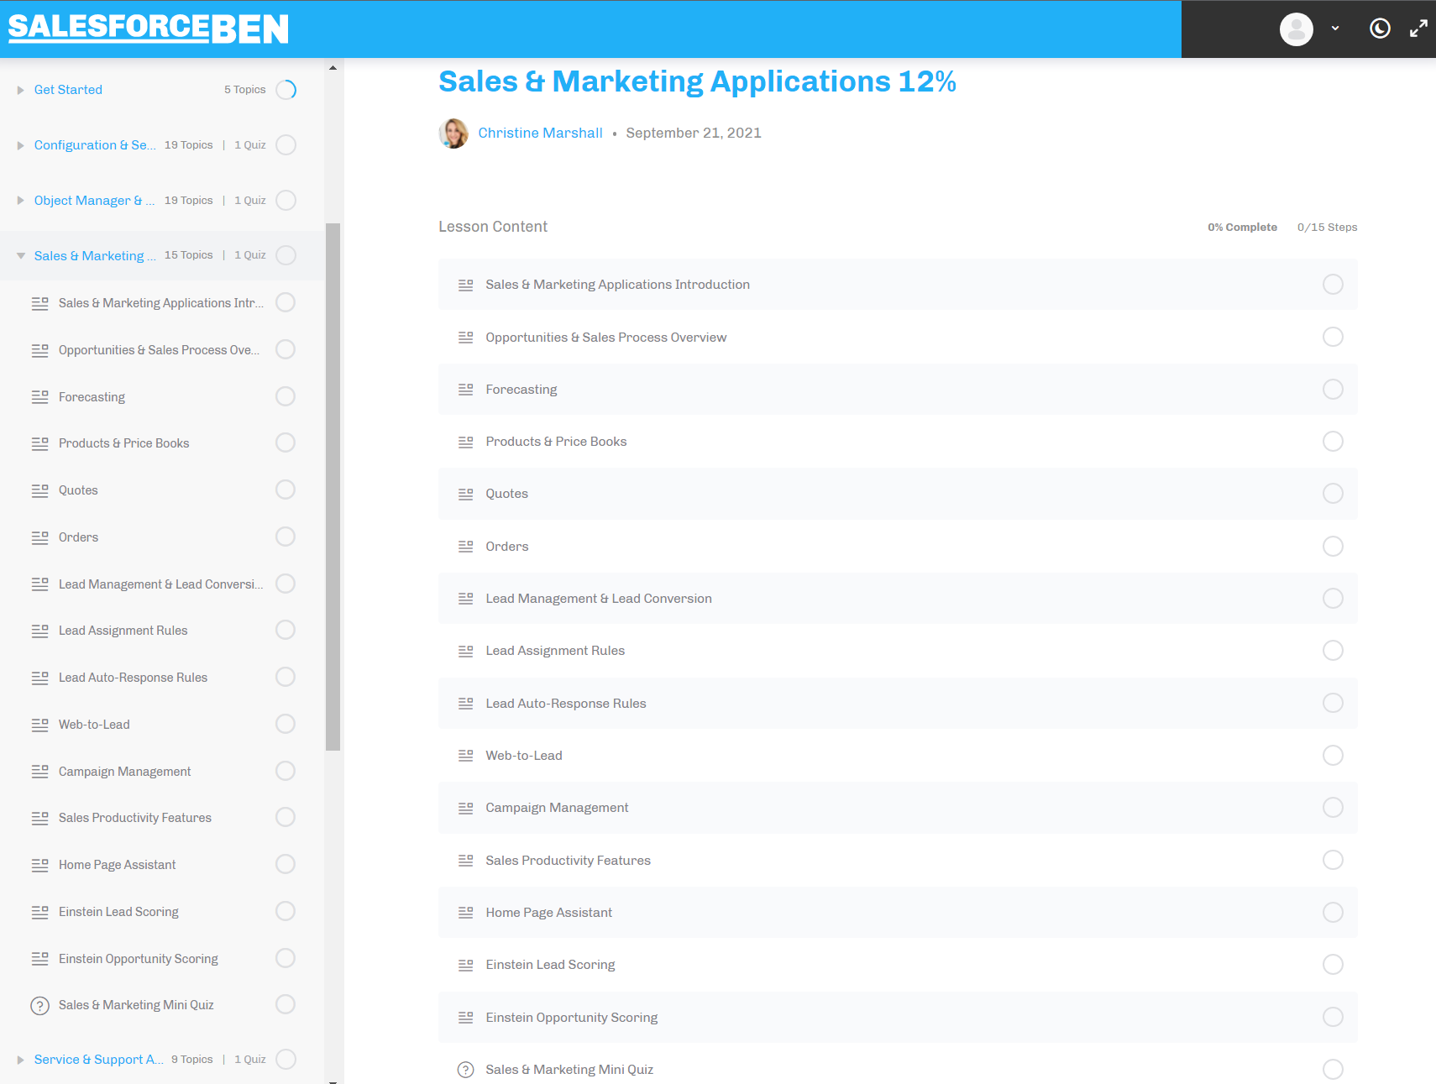
Task: Expand the Configuration & Se... section arrow
Action: [20, 145]
